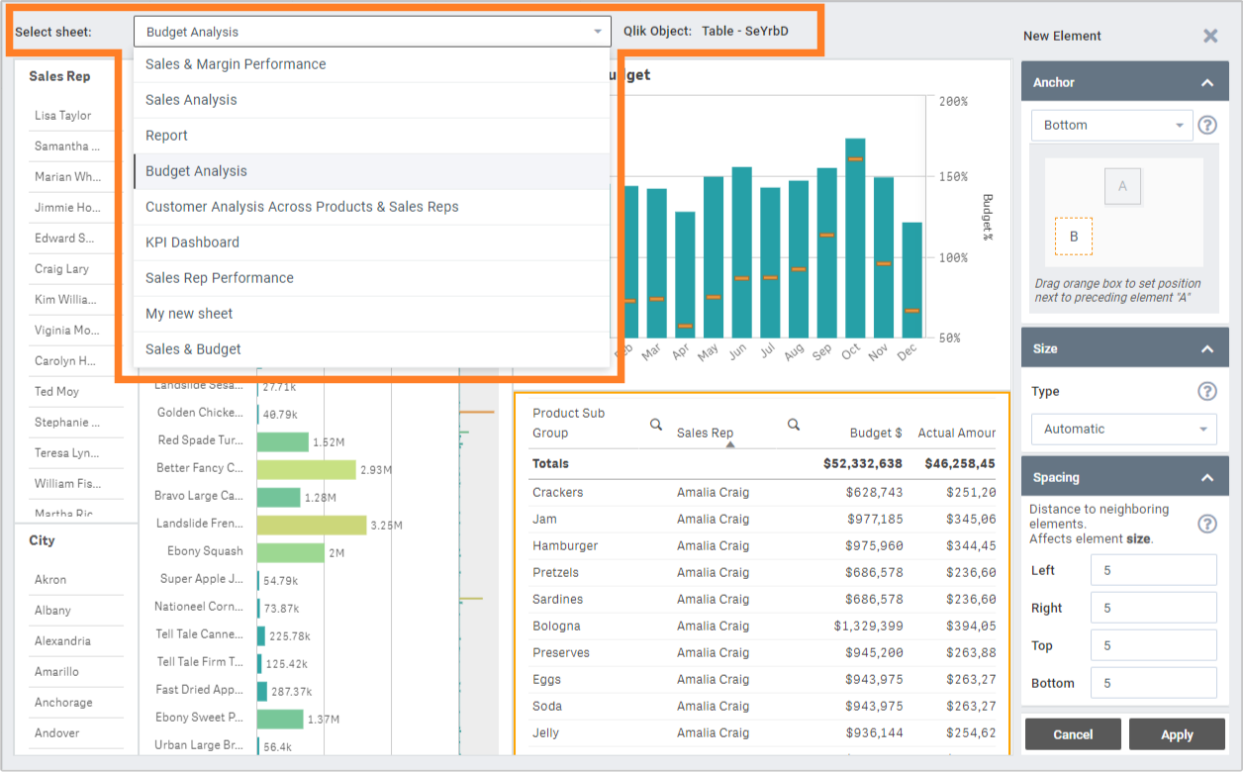Collapse the Anchor section

1207,83
